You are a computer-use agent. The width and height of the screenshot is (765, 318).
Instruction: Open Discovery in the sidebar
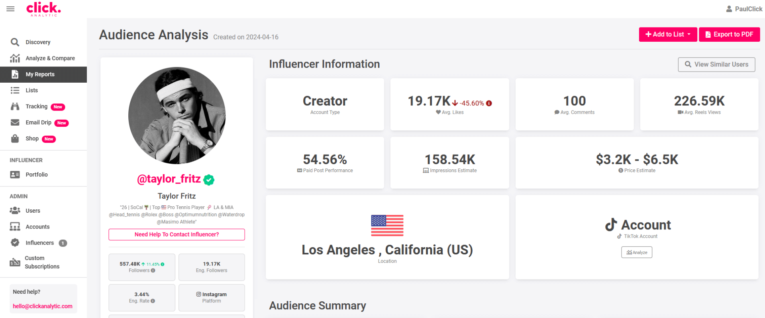(38, 42)
